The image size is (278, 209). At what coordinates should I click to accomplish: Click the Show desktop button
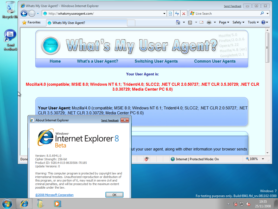coord(276,204)
